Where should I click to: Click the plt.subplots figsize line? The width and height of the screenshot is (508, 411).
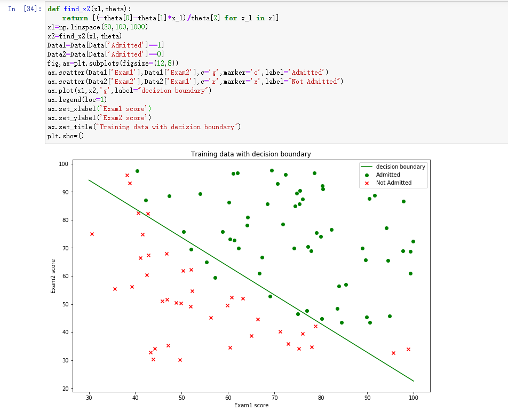tap(113, 63)
